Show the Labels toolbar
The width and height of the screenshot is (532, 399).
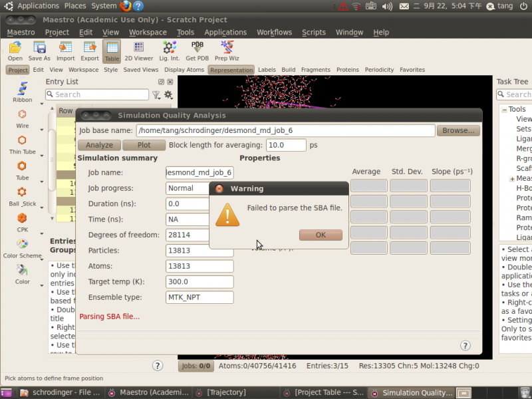point(267,70)
